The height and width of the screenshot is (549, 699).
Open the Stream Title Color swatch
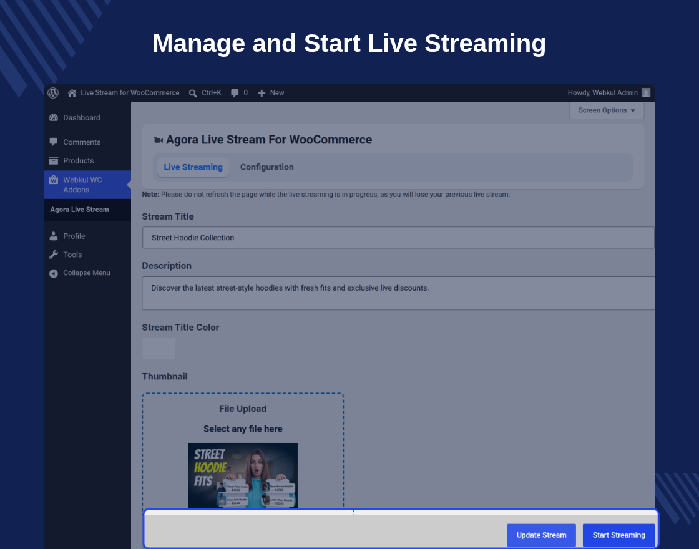tap(159, 349)
